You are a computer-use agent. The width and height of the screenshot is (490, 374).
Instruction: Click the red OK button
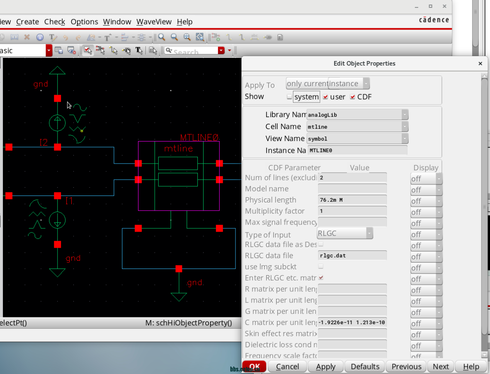[x=255, y=367]
